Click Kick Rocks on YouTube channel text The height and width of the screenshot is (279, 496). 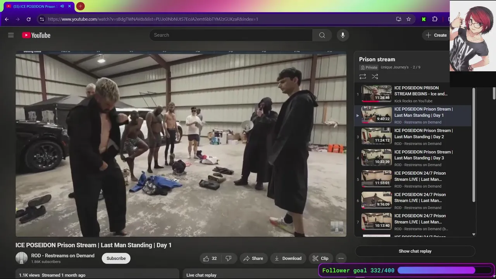coord(413,101)
